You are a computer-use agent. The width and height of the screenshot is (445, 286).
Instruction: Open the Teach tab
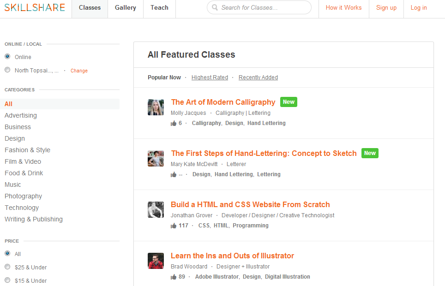pos(160,9)
